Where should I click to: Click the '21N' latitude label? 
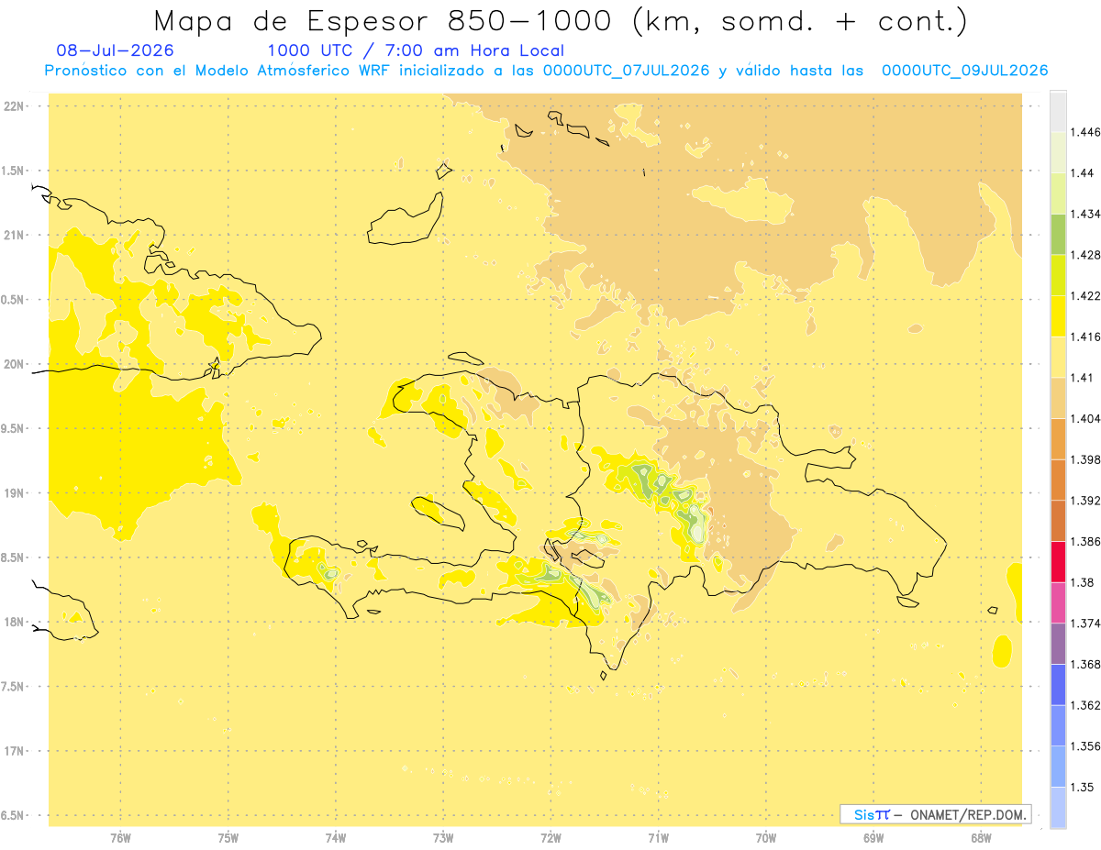16,236
